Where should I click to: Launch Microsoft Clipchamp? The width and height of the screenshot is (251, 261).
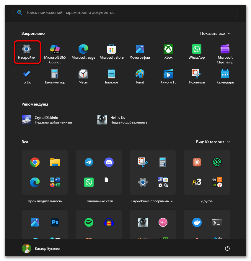[x=225, y=54]
